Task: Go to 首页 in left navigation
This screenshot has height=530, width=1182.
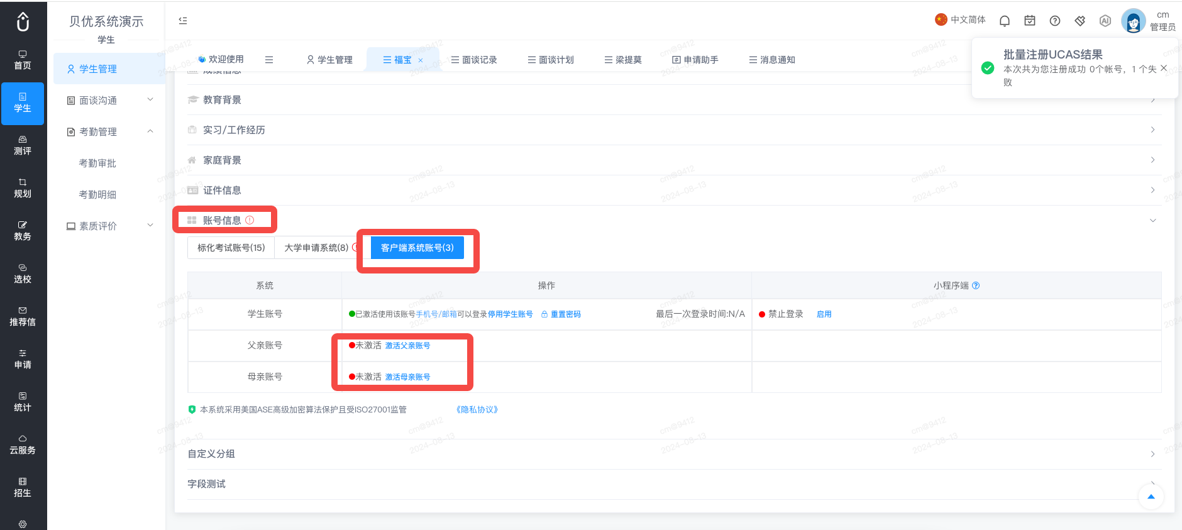Action: (x=23, y=60)
